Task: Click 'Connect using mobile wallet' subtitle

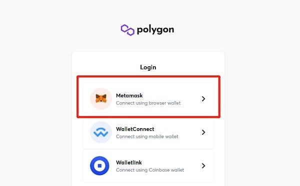Action: click(x=147, y=137)
